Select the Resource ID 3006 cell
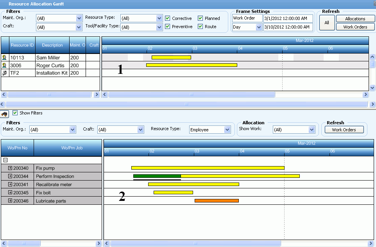 tap(22, 65)
